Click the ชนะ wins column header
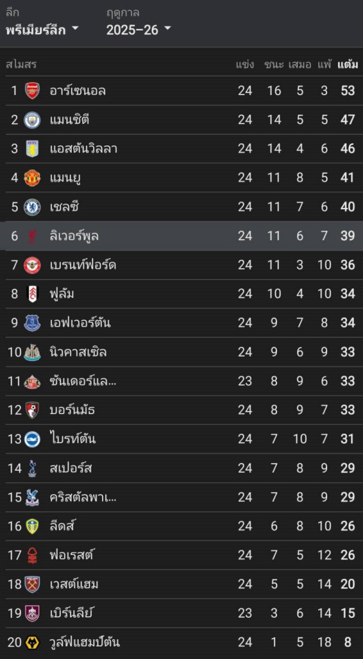Image resolution: width=363 pixels, height=659 pixels. [274, 65]
